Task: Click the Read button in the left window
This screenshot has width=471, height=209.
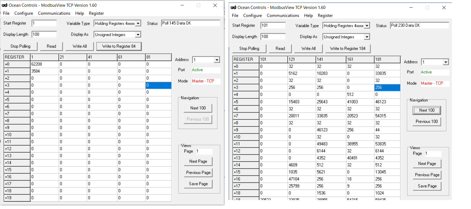Action: (x=51, y=46)
